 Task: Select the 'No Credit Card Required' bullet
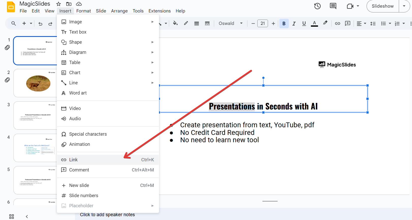tap(217, 133)
